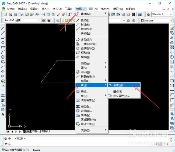Expand the 椭圆(E) submenu

(92, 81)
